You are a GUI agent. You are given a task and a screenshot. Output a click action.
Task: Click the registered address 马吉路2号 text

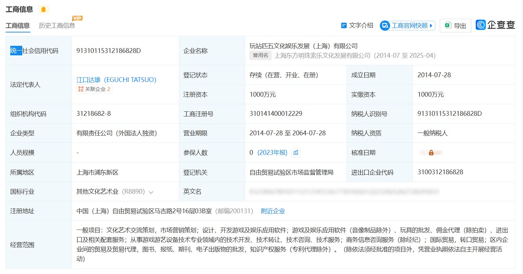(144, 211)
